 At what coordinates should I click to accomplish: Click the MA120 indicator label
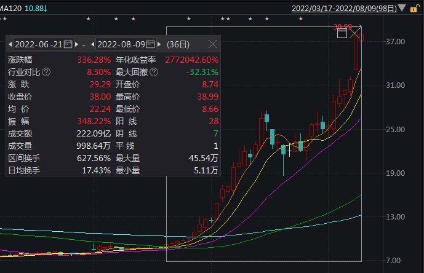(x=13, y=7)
